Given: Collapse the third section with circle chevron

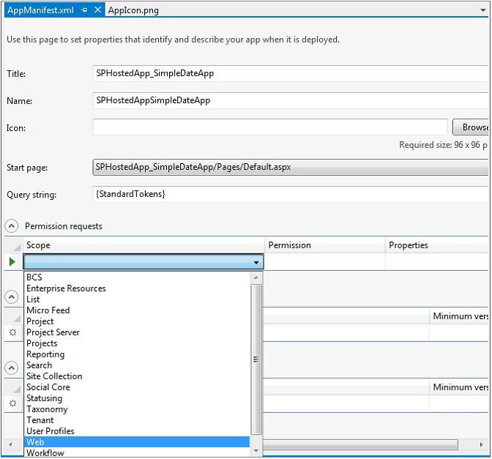Looking at the screenshot, I should (11, 367).
